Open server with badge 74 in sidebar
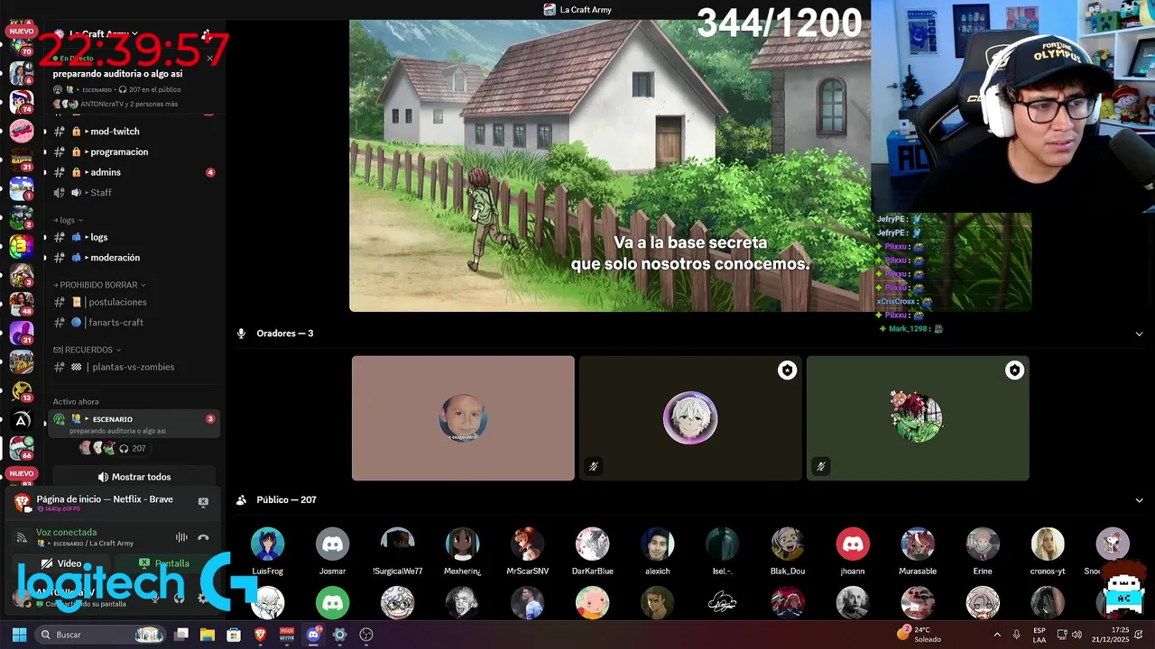The image size is (1155, 649). pos(22,102)
